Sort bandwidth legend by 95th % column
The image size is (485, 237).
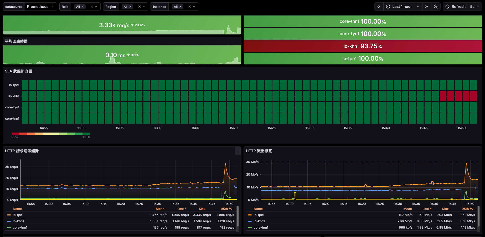coord(468,209)
